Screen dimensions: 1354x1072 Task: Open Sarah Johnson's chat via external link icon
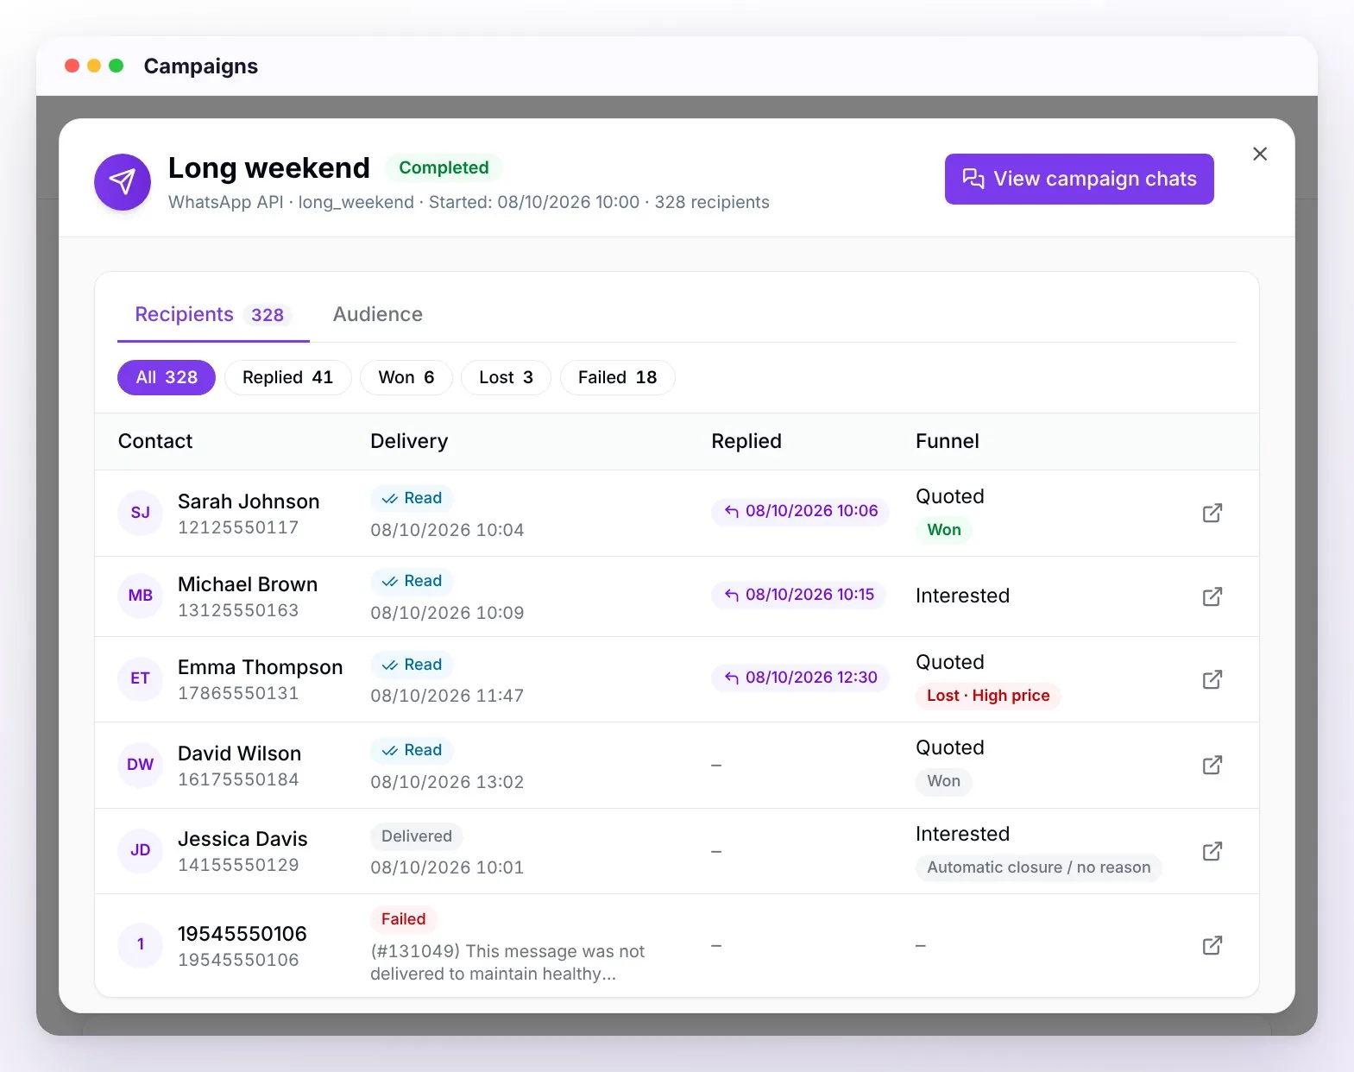pyautogui.click(x=1212, y=513)
